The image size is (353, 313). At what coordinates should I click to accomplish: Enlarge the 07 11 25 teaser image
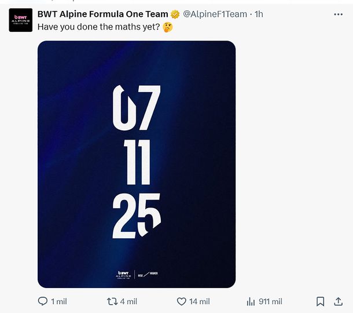tap(137, 164)
